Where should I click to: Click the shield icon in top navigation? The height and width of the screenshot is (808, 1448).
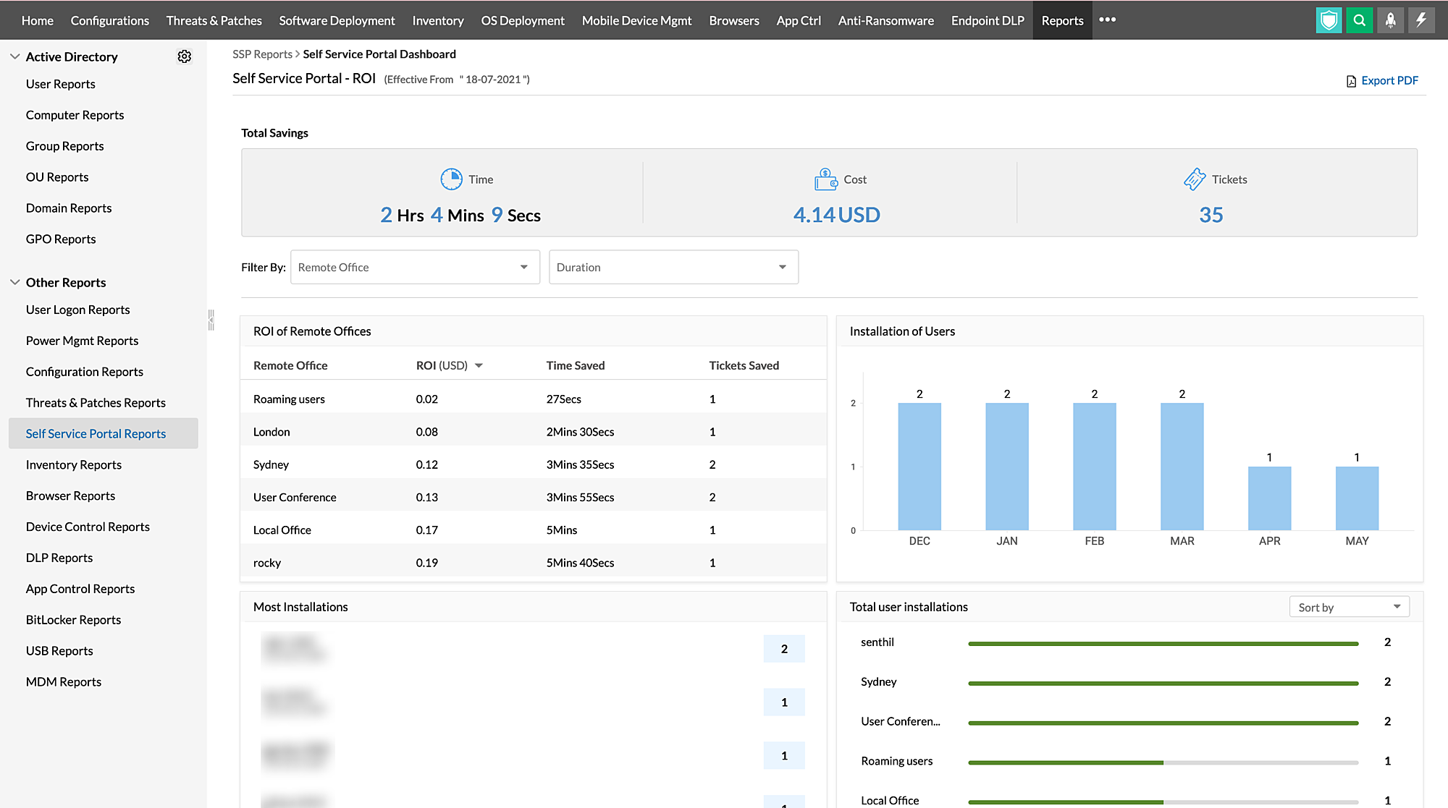(x=1330, y=20)
